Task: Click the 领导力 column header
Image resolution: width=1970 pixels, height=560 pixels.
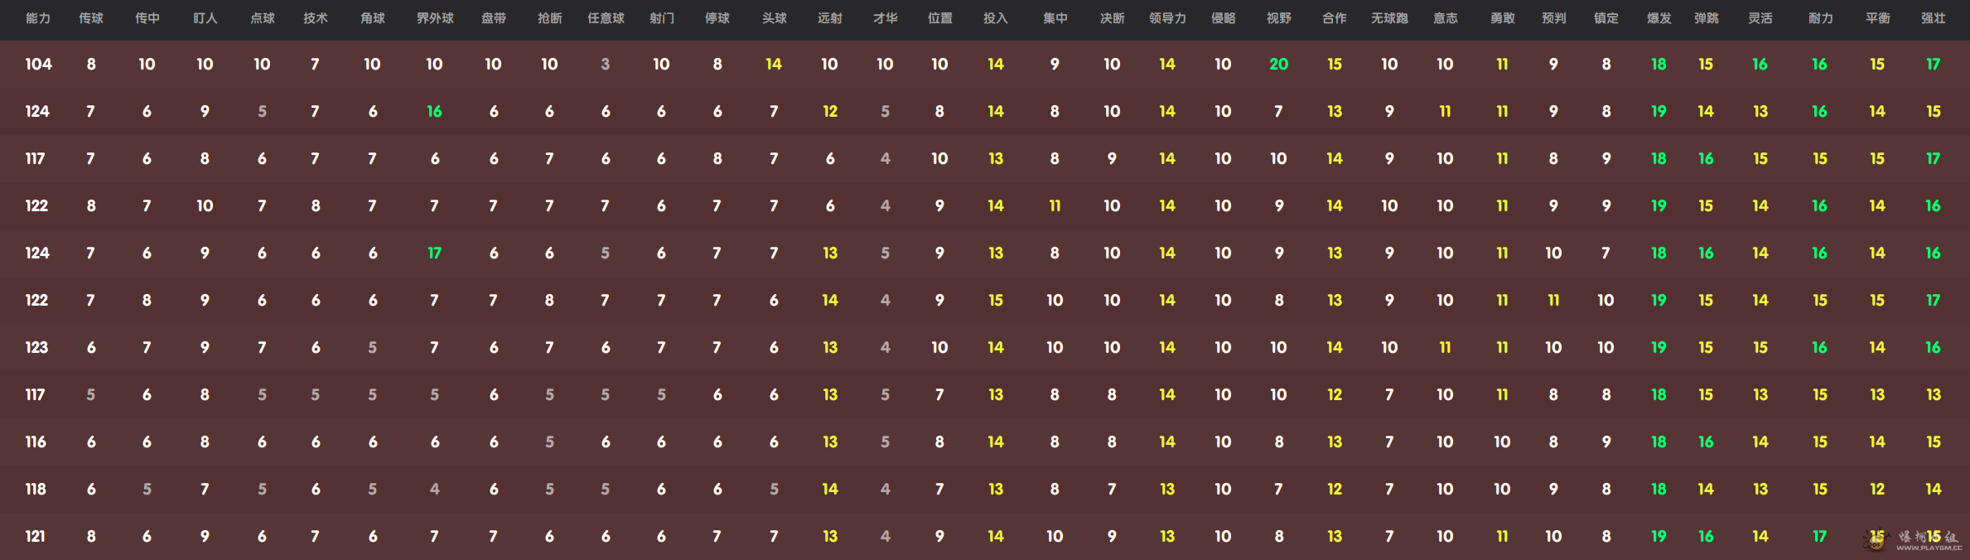Action: [x=1167, y=18]
